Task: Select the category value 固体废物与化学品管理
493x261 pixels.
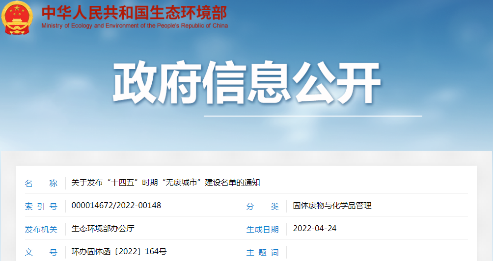Action: pos(332,206)
